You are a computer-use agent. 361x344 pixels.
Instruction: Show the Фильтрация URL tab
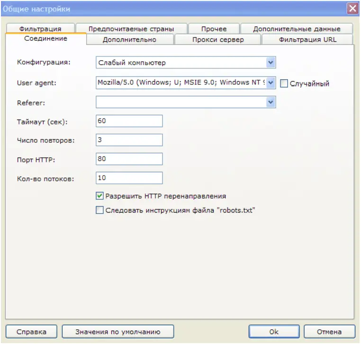point(307,40)
